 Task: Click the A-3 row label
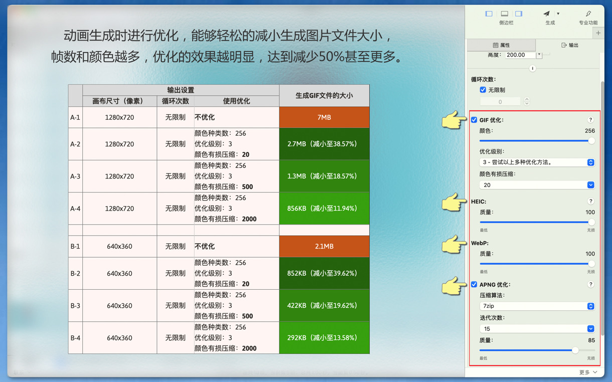(x=75, y=176)
